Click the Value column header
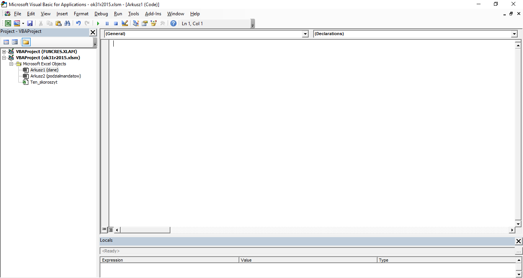Screen dimensions: 523x278 (308, 260)
